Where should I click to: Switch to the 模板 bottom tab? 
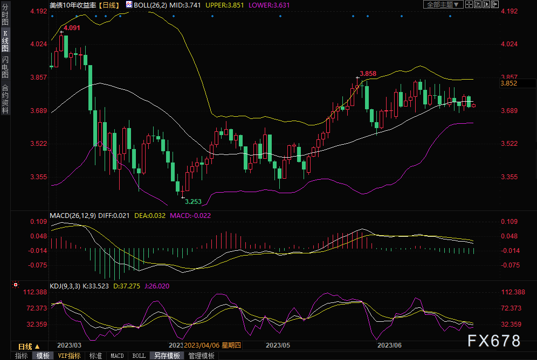(43, 356)
